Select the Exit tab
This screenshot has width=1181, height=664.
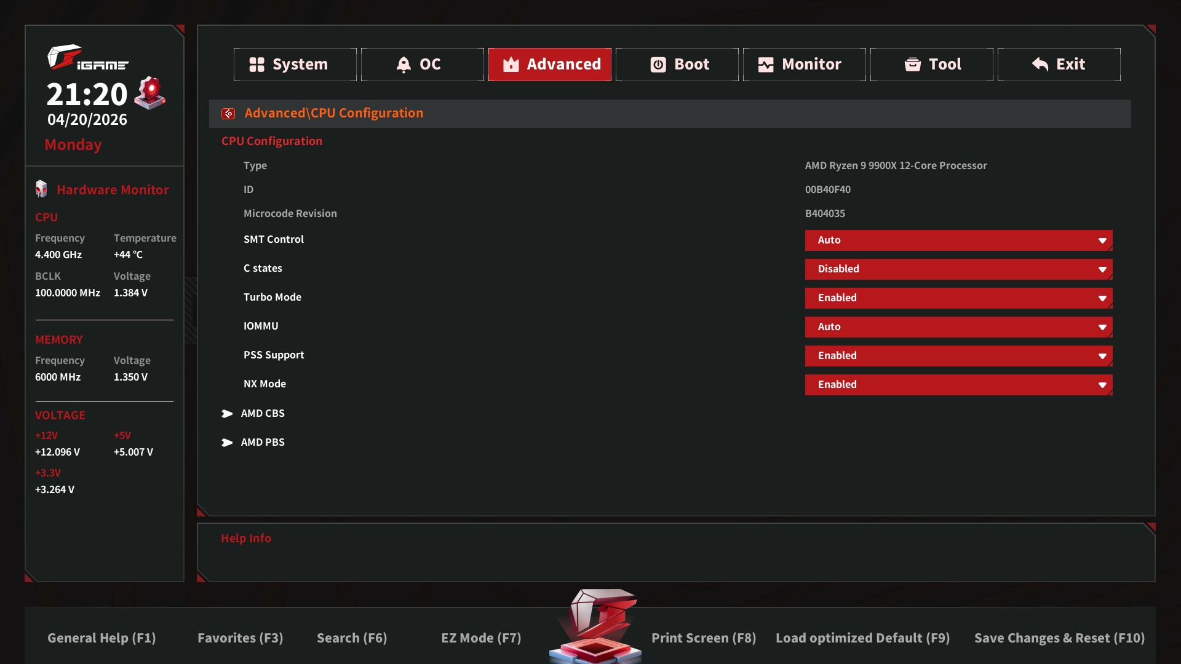coord(1059,65)
